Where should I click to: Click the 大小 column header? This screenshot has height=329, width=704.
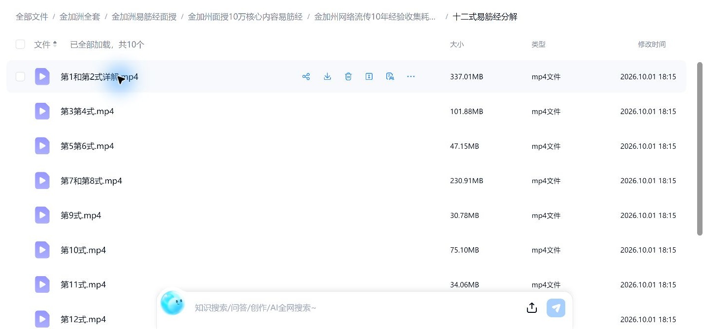[457, 45]
